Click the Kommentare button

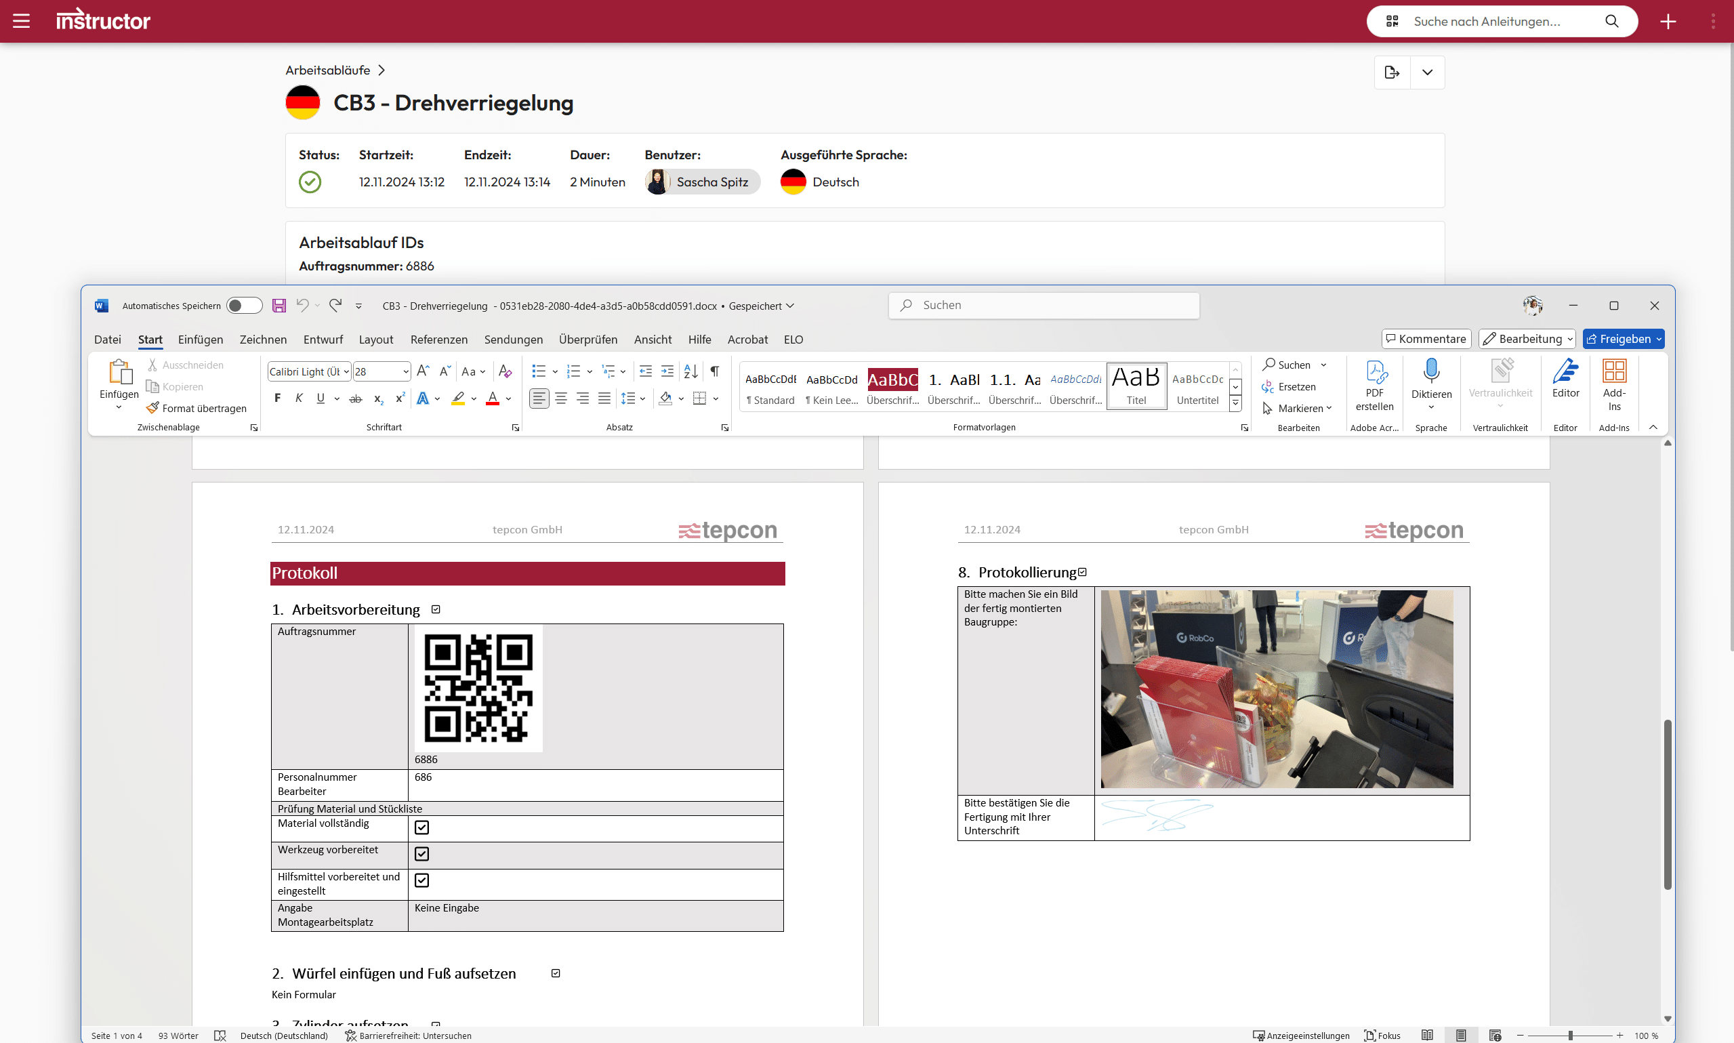tap(1426, 339)
